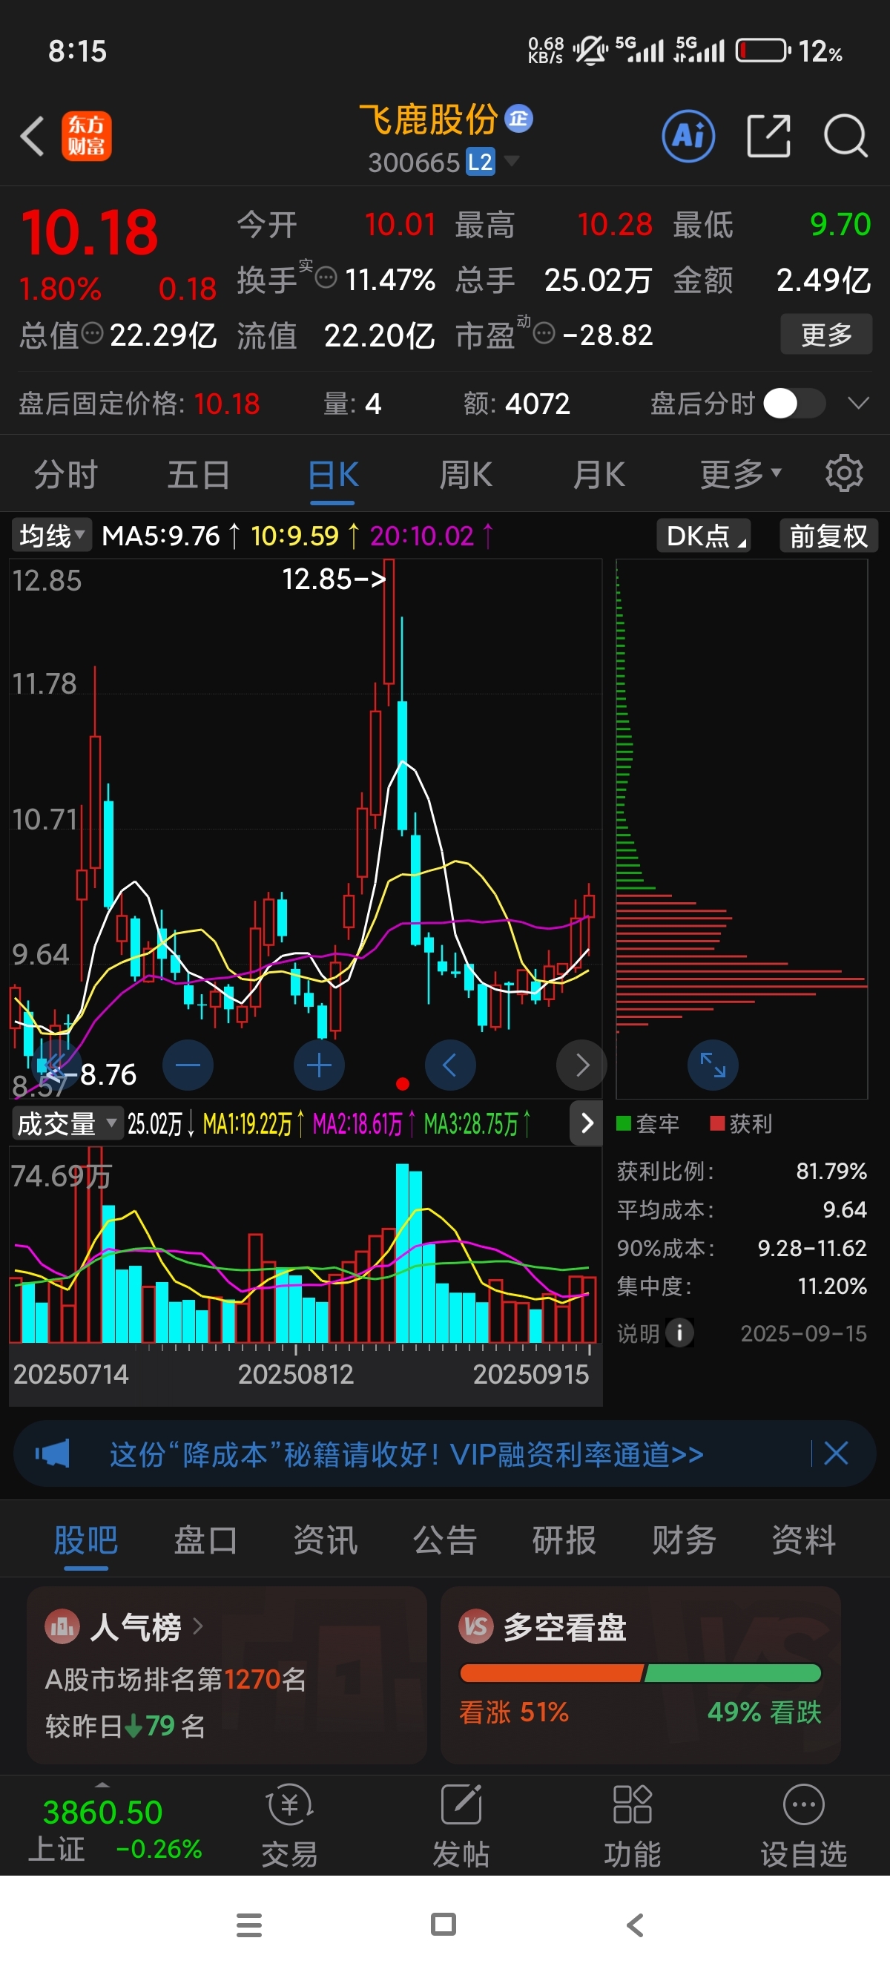Viewport: 890px width, 1981px height.
Task: Open the Ai assistant icon
Action: tap(688, 136)
